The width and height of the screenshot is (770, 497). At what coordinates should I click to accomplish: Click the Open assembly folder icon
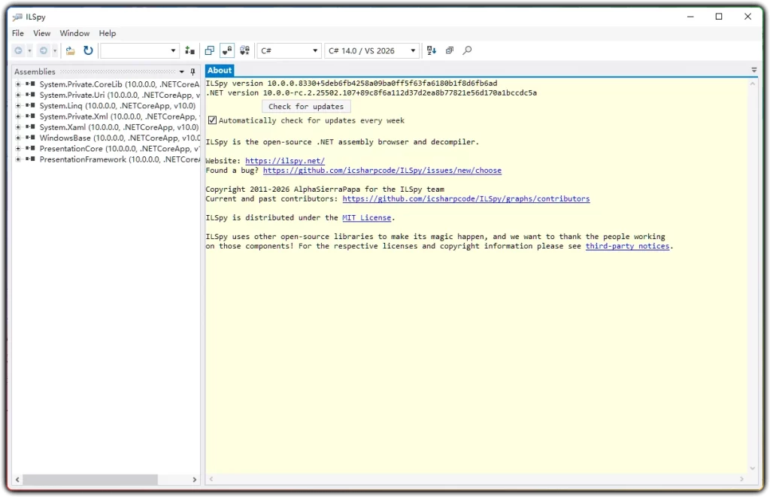(x=70, y=50)
